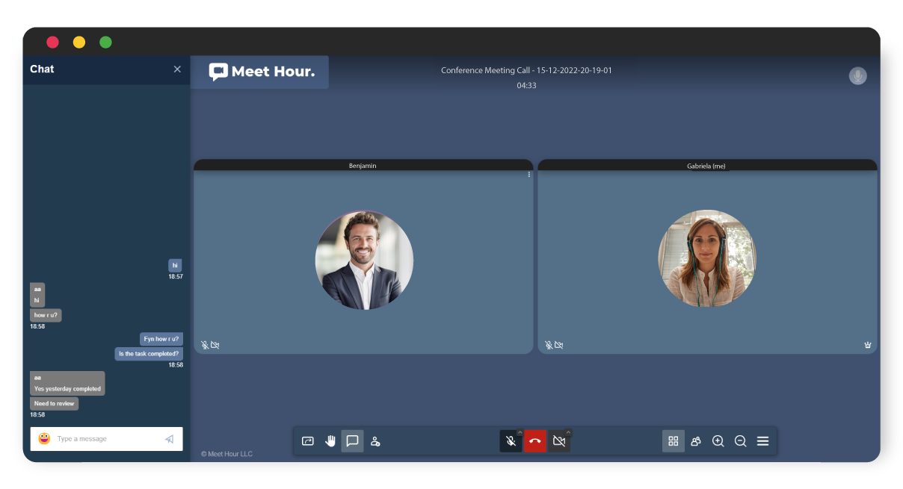The image size is (903, 489).
Task: Click the share screen icon
Action: tap(307, 441)
